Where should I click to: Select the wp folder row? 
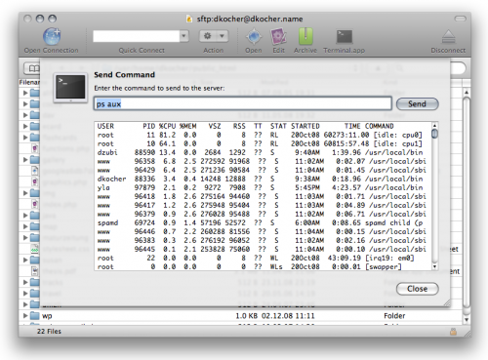(240, 315)
